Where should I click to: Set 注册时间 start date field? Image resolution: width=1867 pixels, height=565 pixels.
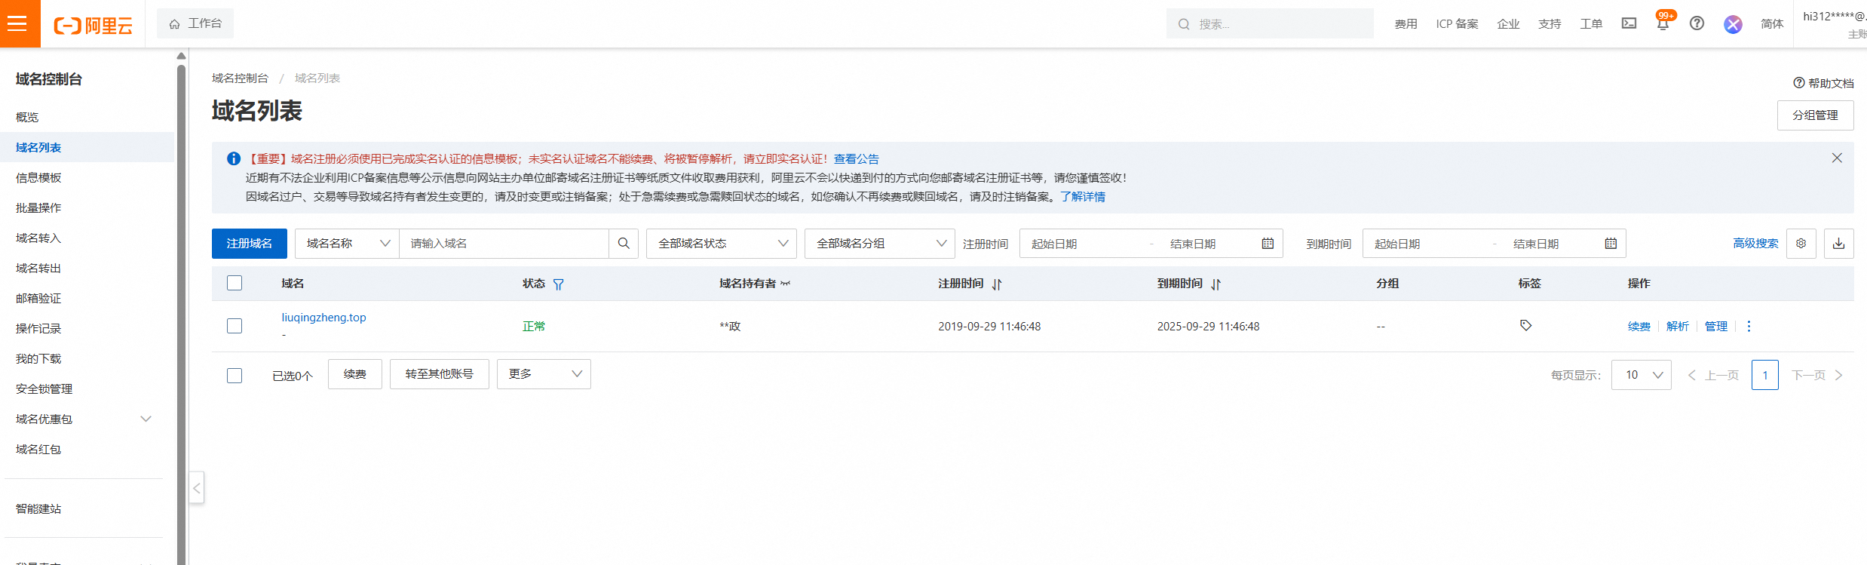[x=1082, y=244]
